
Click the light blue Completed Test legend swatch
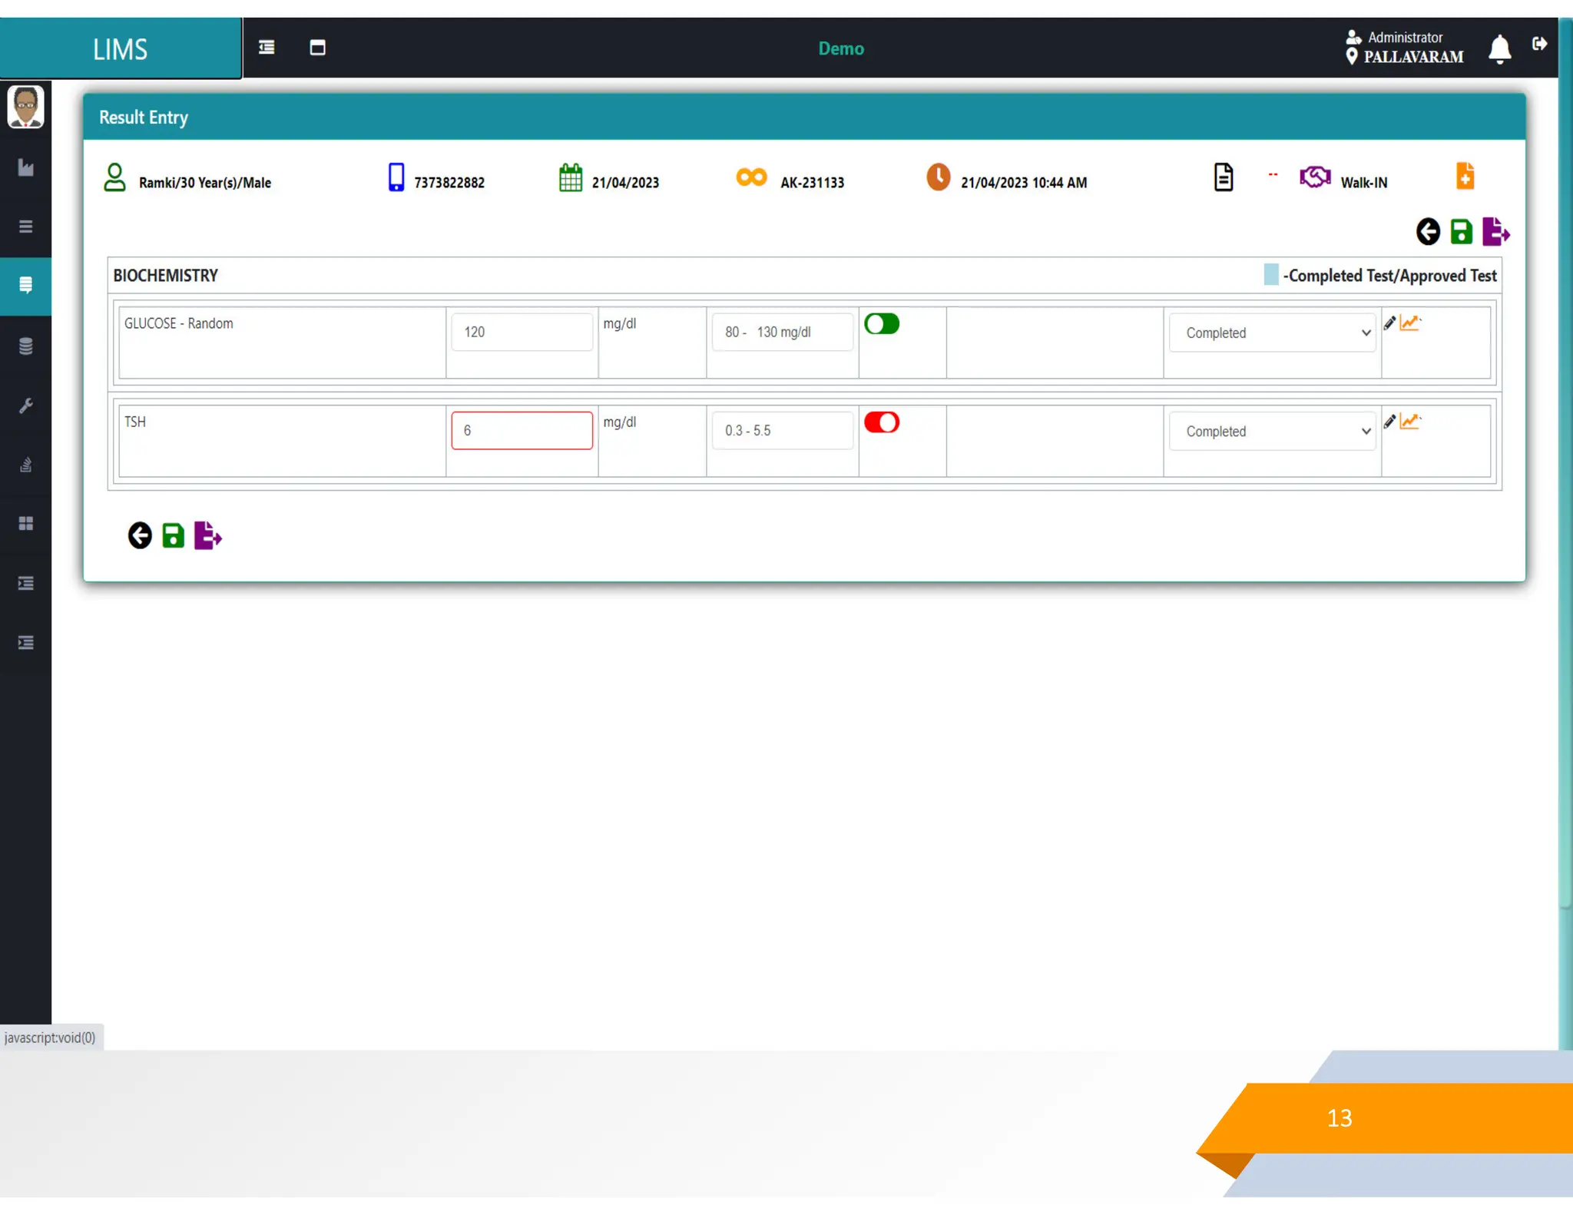click(x=1271, y=275)
